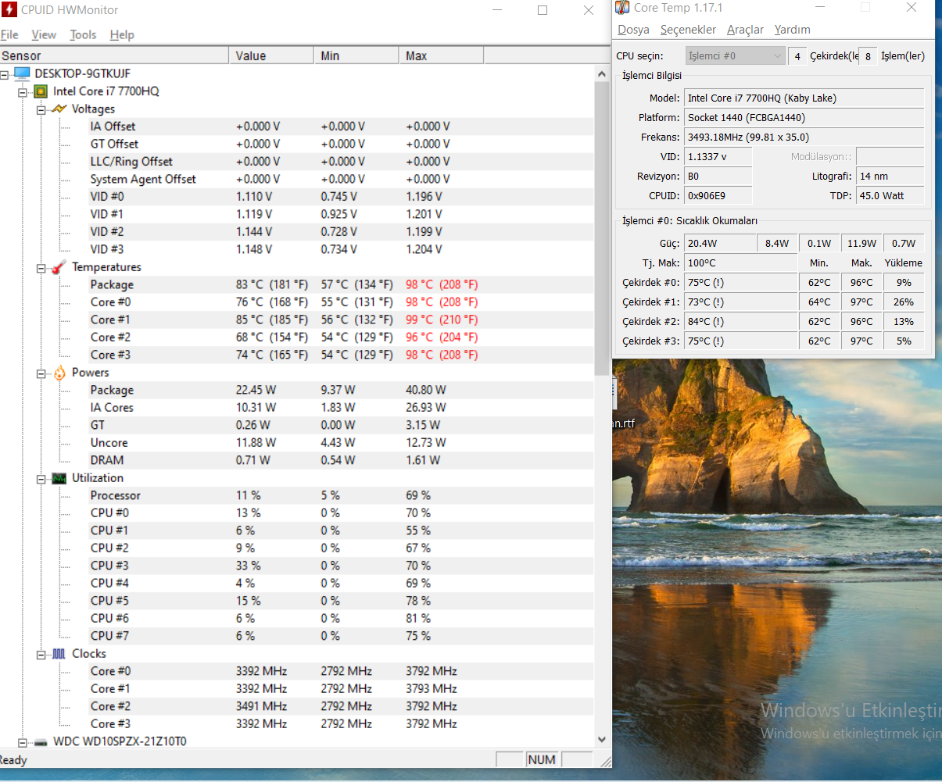Image resolution: width=942 pixels, height=782 pixels.
Task: Click the VID field 1.1337 v
Action: coord(718,157)
